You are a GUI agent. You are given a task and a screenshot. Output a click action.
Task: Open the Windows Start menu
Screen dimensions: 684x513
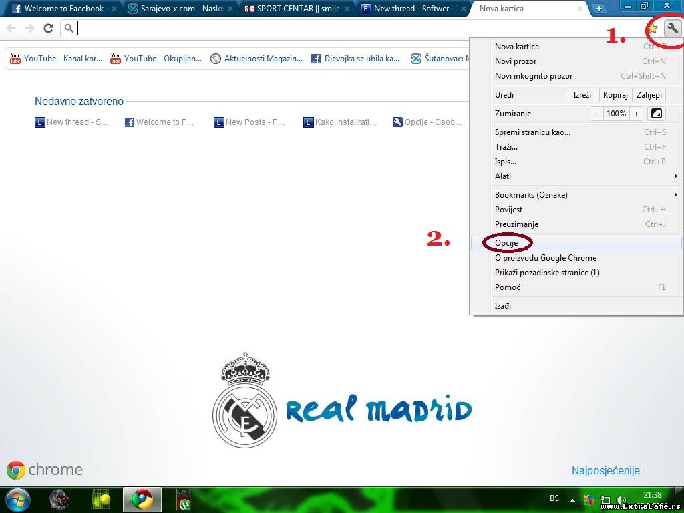coord(17,500)
